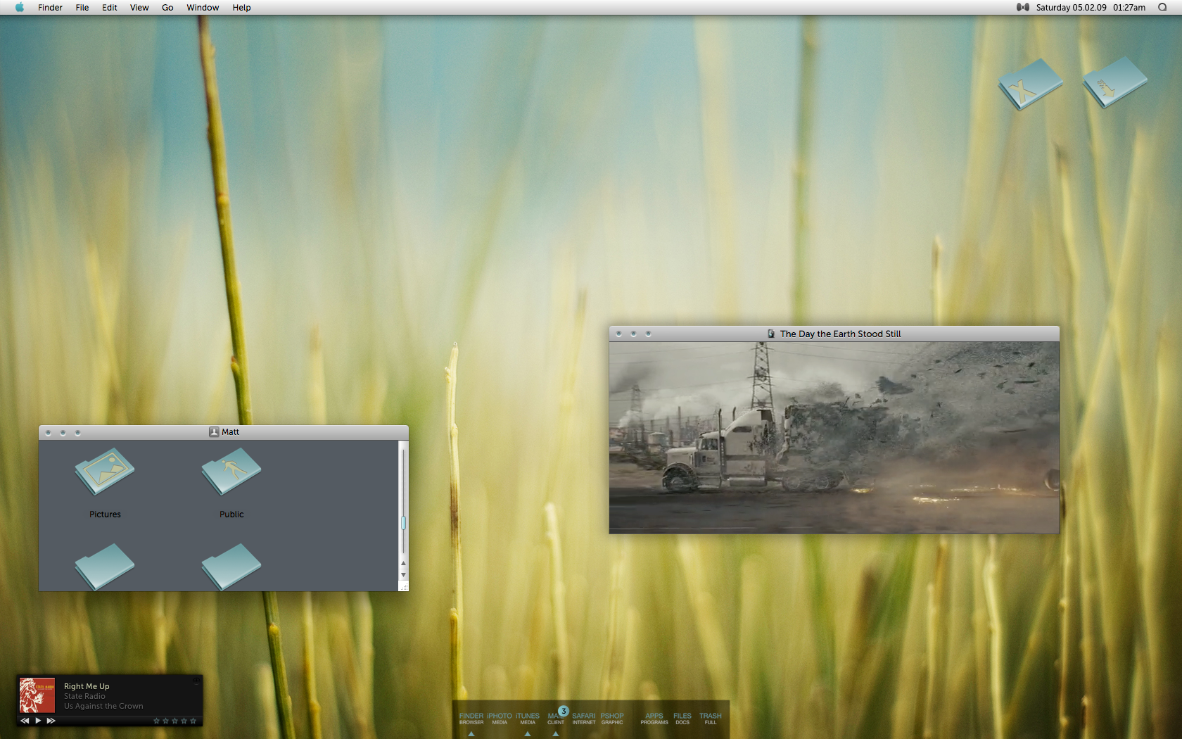
Task: Open the Apple menu
Action: pyautogui.click(x=20, y=8)
